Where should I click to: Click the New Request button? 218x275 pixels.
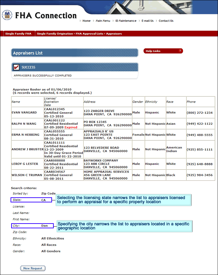pyautogui.click(x=33, y=268)
